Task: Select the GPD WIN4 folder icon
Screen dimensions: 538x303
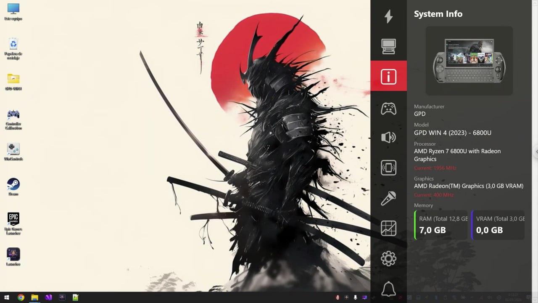Action: [x=13, y=82]
